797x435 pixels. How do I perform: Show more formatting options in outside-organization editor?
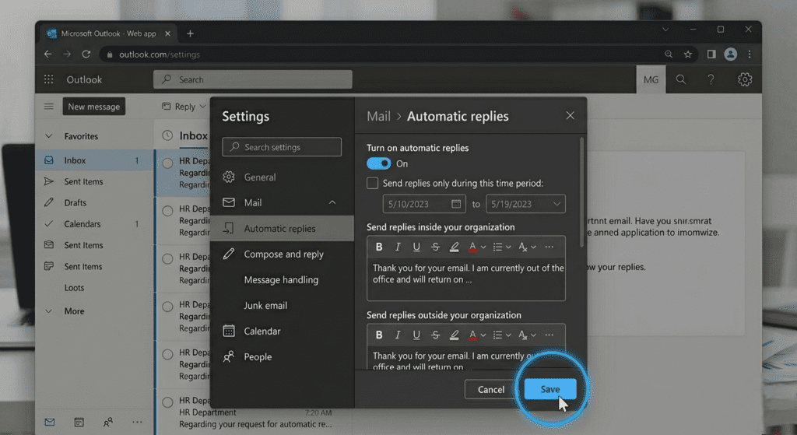tap(549, 335)
